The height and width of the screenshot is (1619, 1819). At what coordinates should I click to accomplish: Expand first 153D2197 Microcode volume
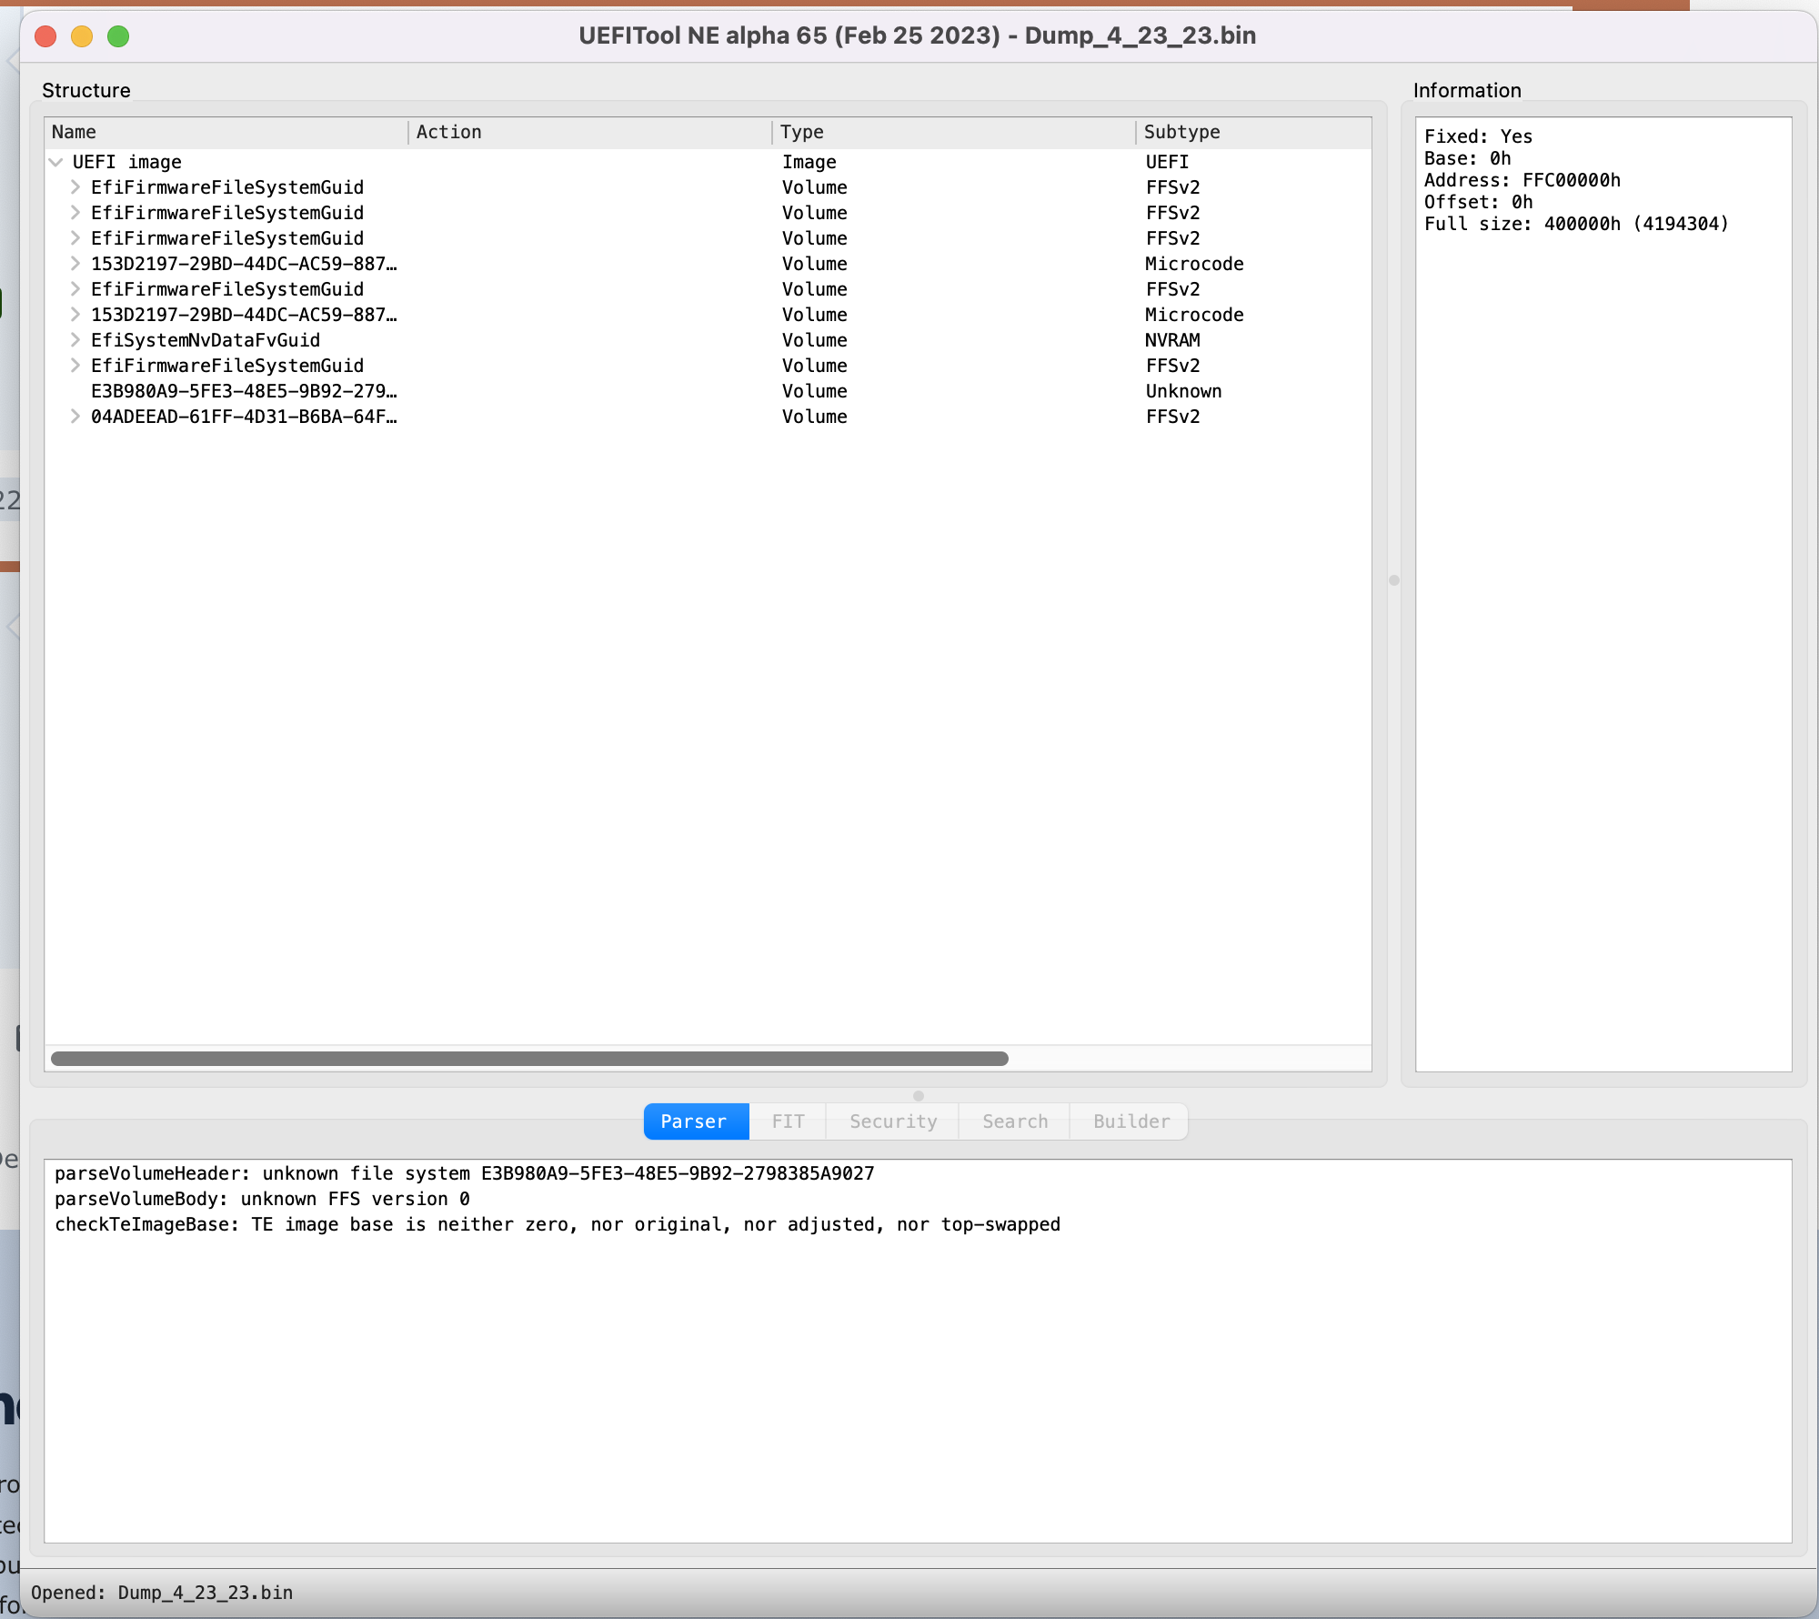pos(75,264)
